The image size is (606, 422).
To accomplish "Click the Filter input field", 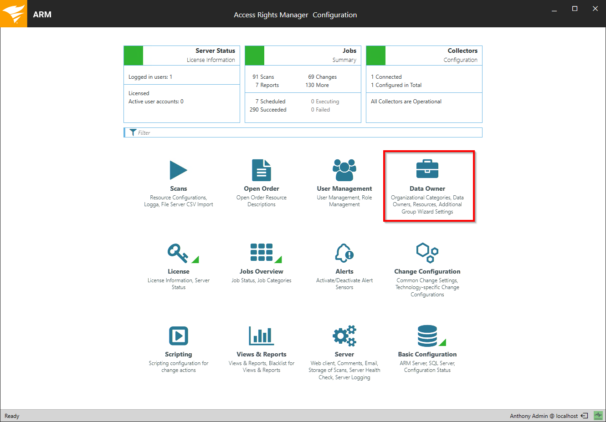I will point(305,132).
